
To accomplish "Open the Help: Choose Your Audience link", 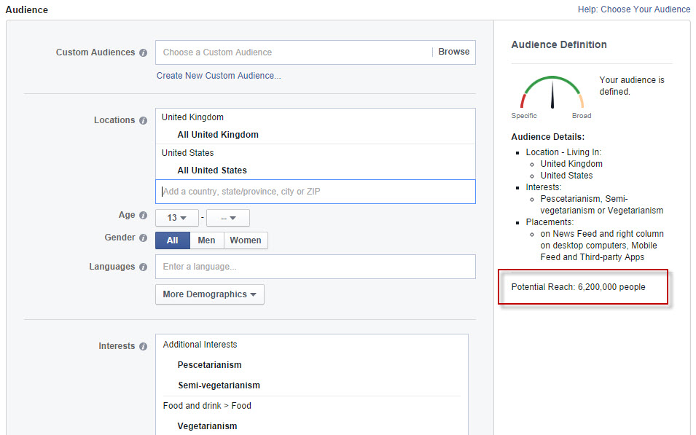I will click(633, 9).
